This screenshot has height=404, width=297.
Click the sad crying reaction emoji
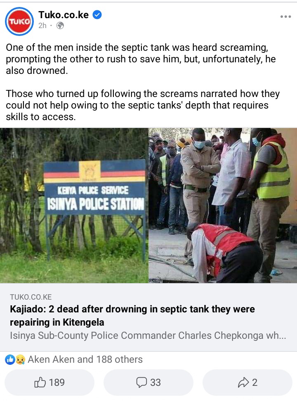pos(20,359)
